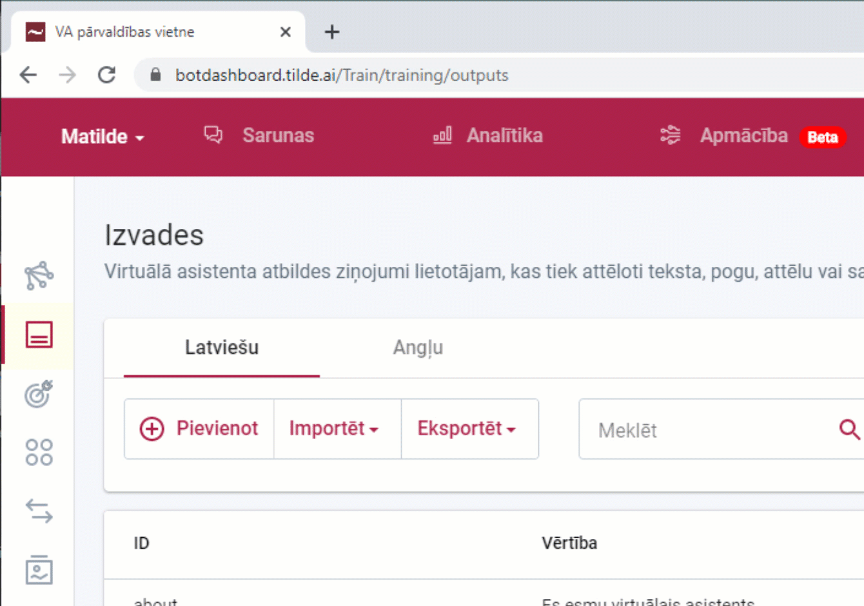The width and height of the screenshot is (864, 606).
Task: Click the Sarunas chat bubble icon
Action: tap(213, 135)
